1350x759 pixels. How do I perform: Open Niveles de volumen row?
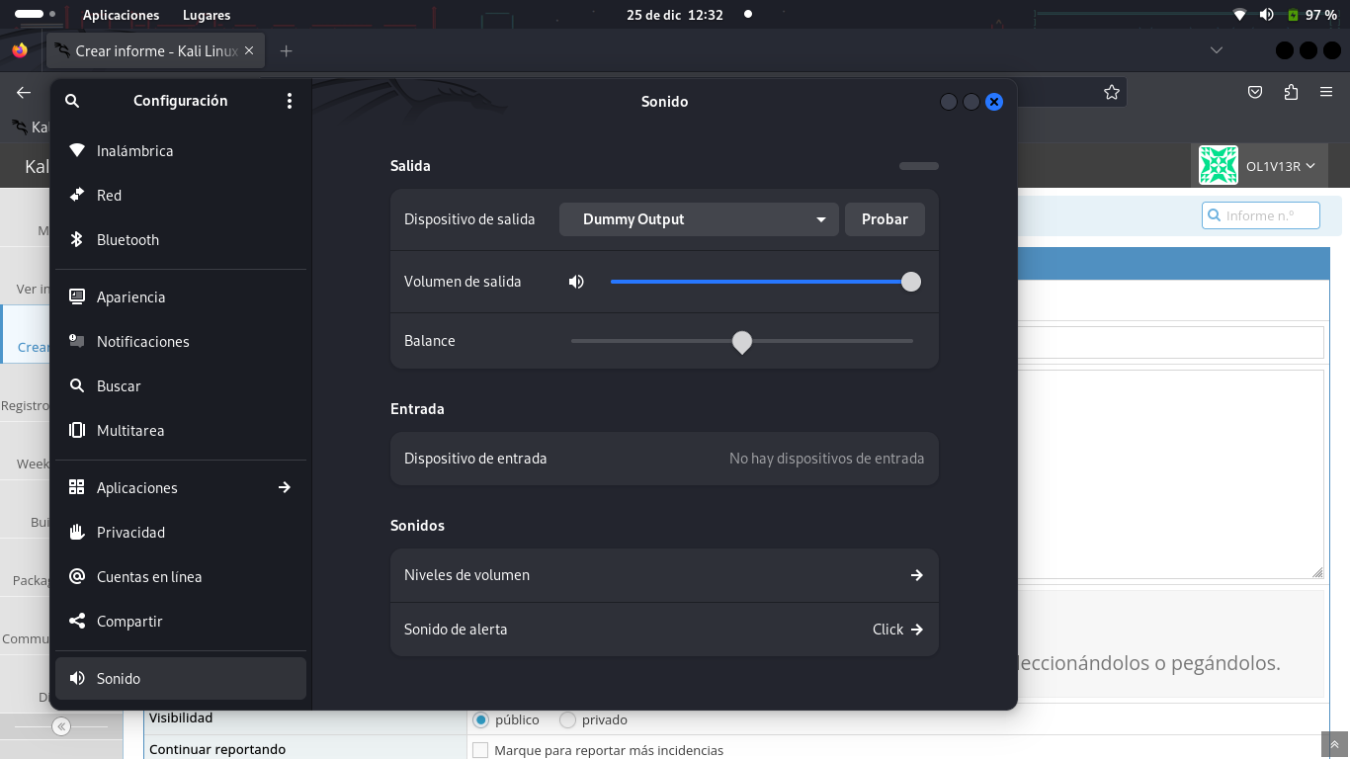pyautogui.click(x=664, y=575)
